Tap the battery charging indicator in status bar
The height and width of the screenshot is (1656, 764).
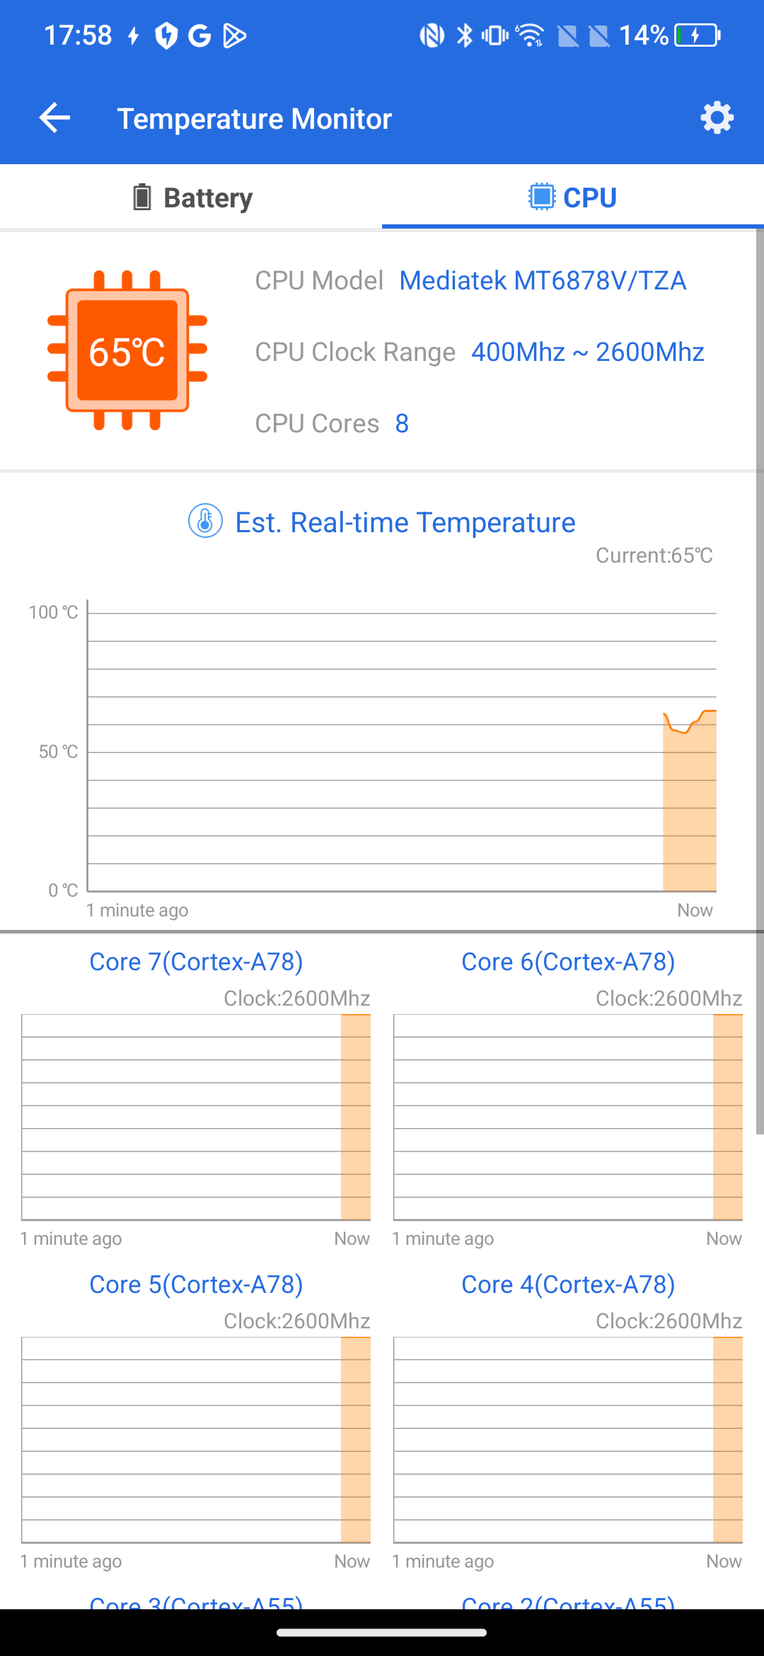(x=697, y=35)
